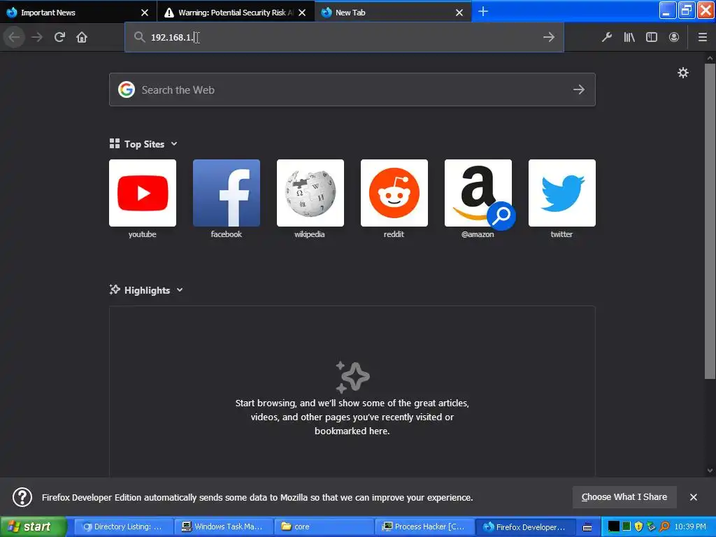
Task: Close the Important News tab
Action: 145,13
